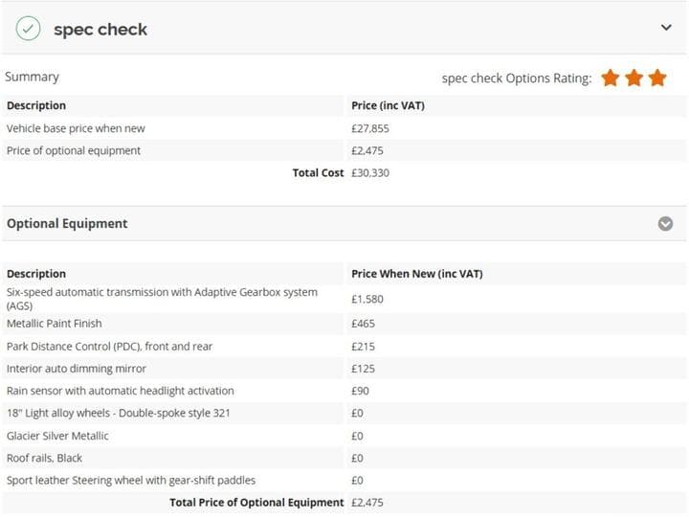Click the green checkmark circle icon

[x=28, y=29]
